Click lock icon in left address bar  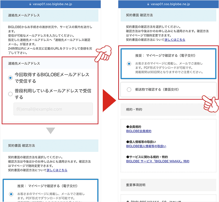(30, 4)
